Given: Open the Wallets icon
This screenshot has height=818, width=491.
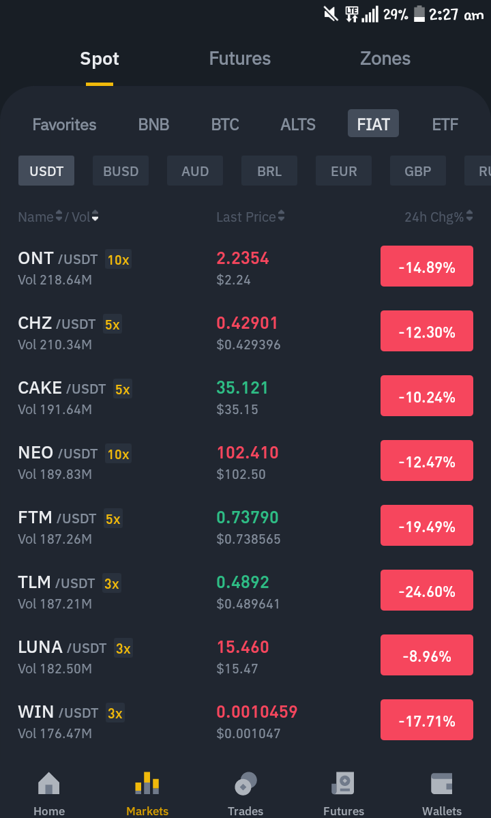Looking at the screenshot, I should [441, 783].
